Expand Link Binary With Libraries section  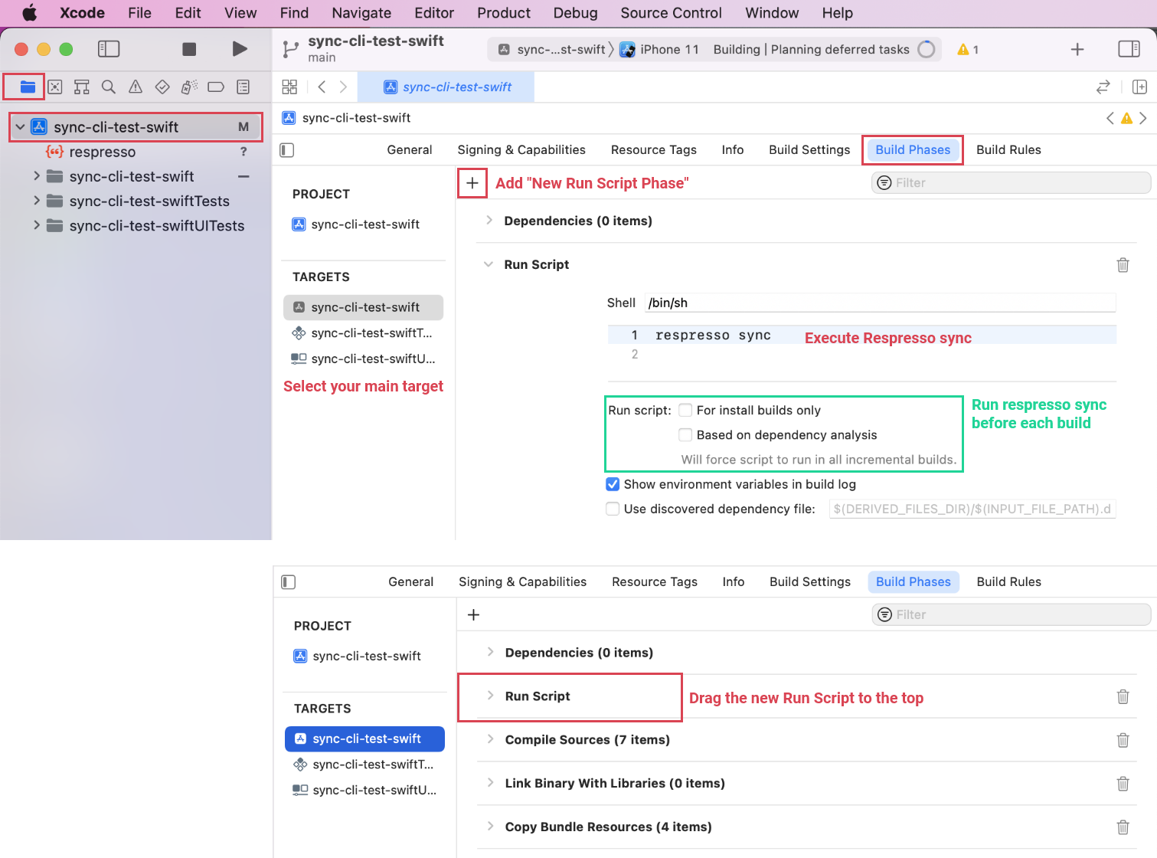pyautogui.click(x=490, y=783)
